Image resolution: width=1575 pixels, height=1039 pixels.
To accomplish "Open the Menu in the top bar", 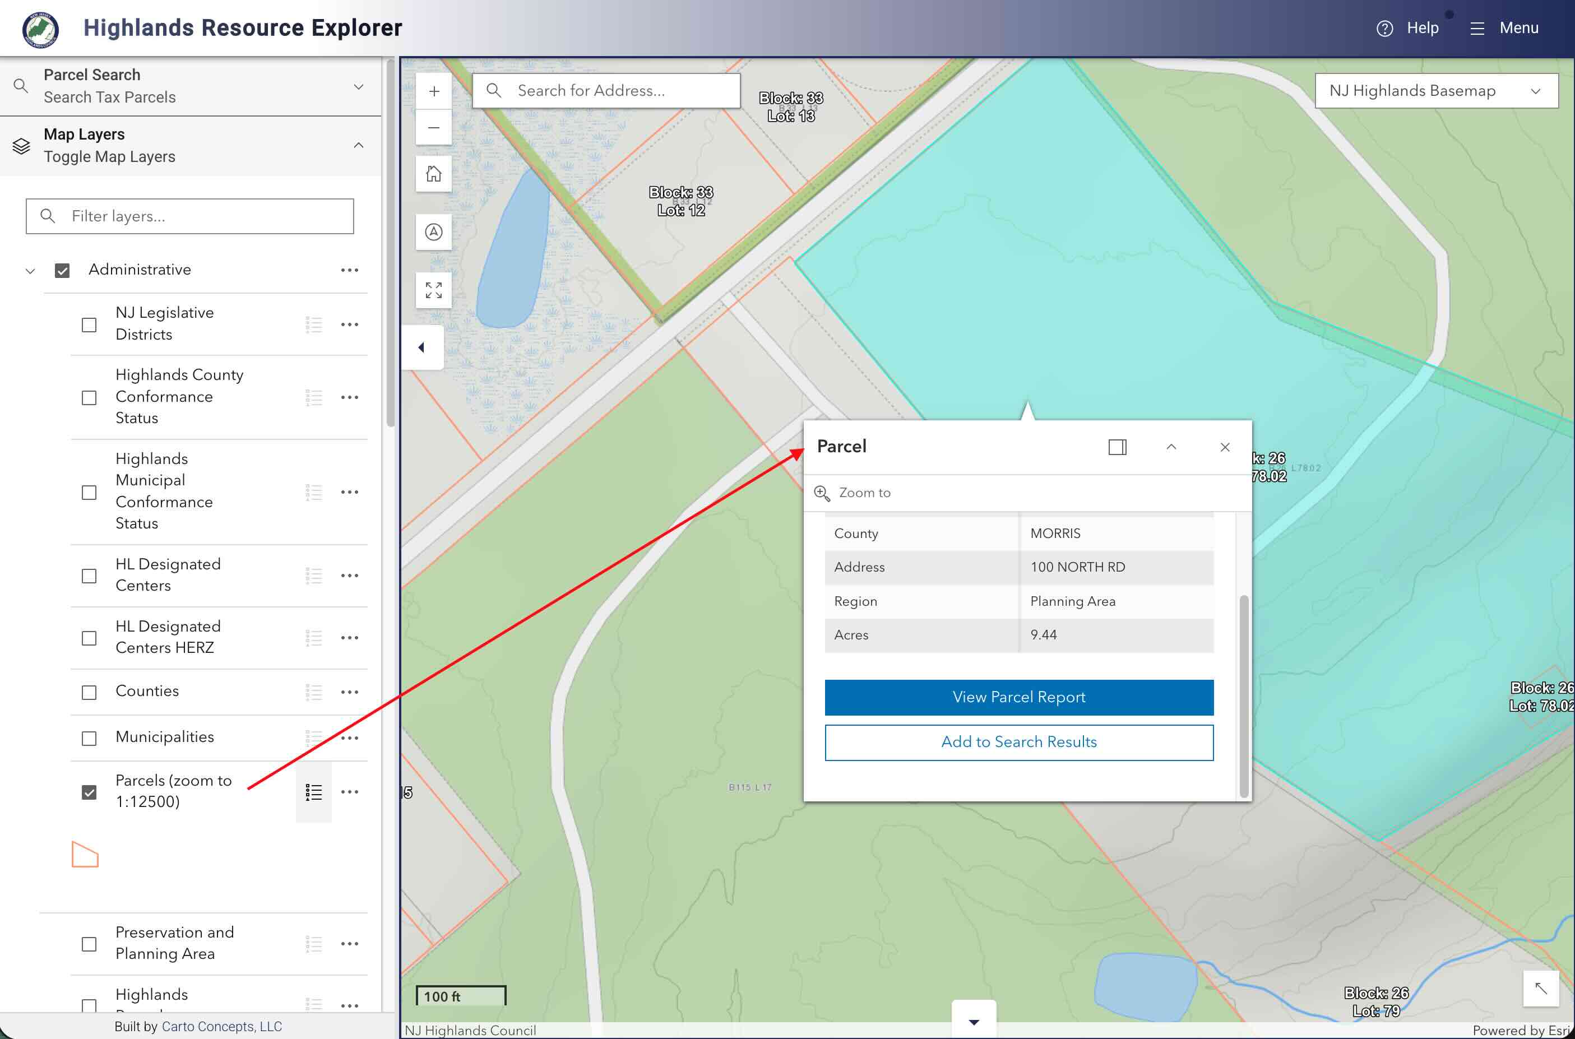I will [x=1504, y=28].
